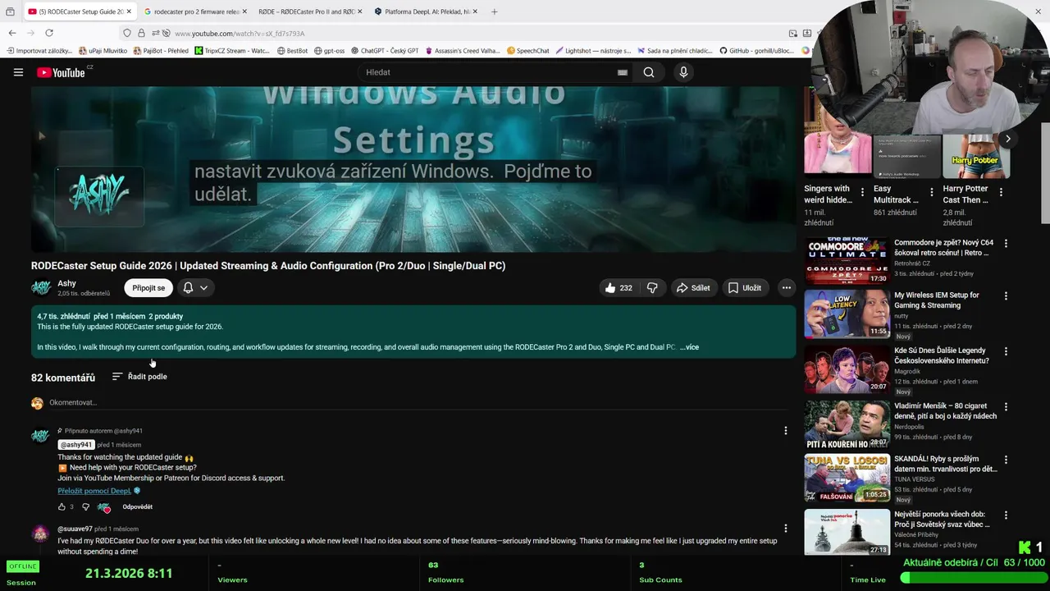Open options for Singers with weird short
Screen dimensions: 1050x591
click(861, 192)
